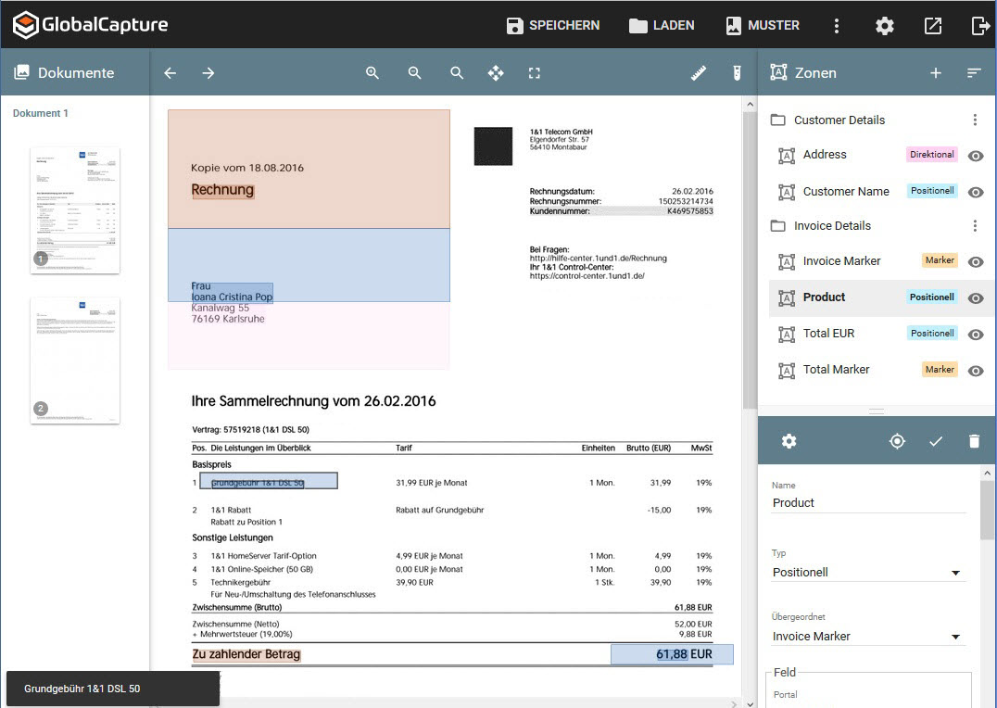Toggle visibility of the Invoice Marker zone
997x708 pixels.
click(975, 260)
